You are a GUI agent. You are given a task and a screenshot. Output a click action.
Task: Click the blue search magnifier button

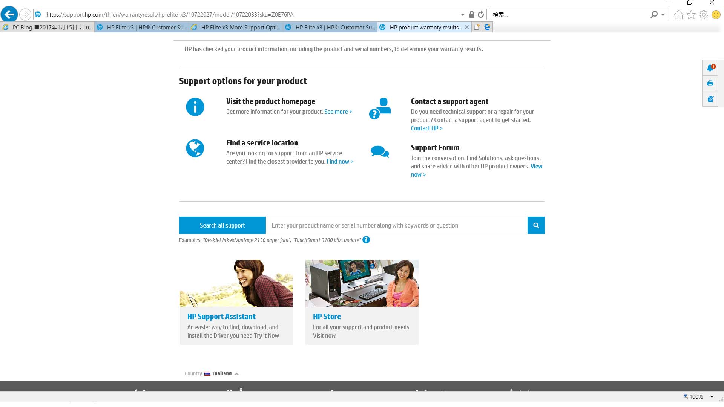tap(536, 225)
